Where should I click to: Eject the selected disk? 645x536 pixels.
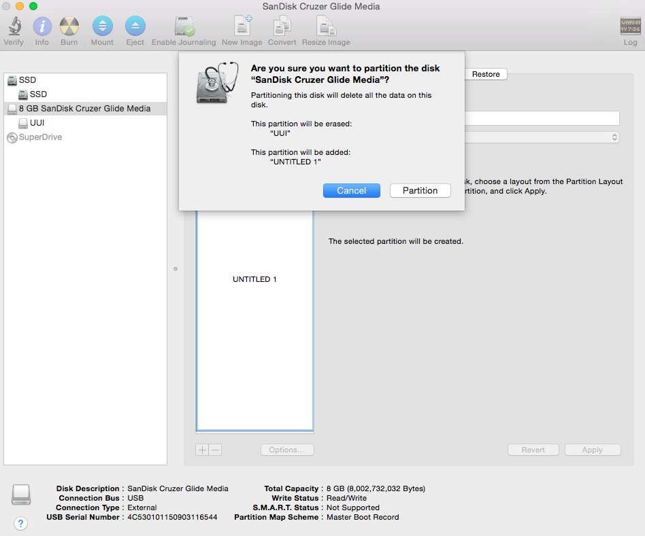(135, 26)
